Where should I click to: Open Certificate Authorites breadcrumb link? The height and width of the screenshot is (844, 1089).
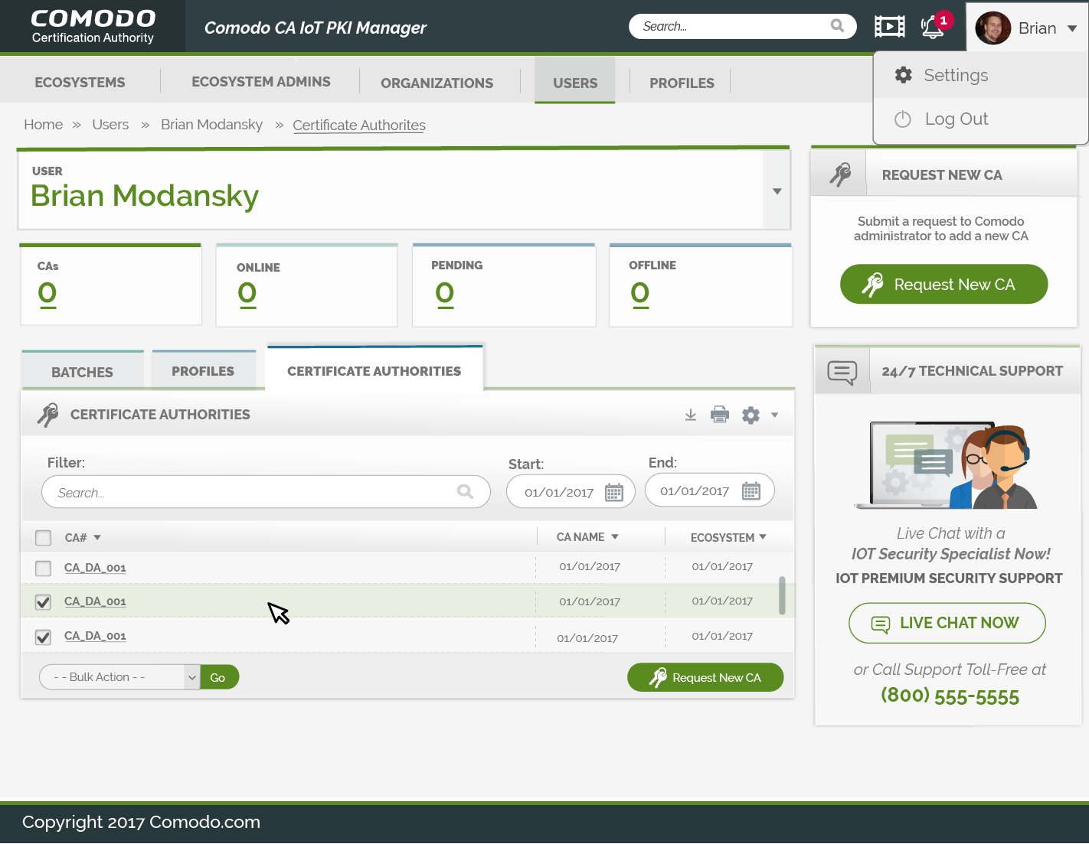point(359,125)
